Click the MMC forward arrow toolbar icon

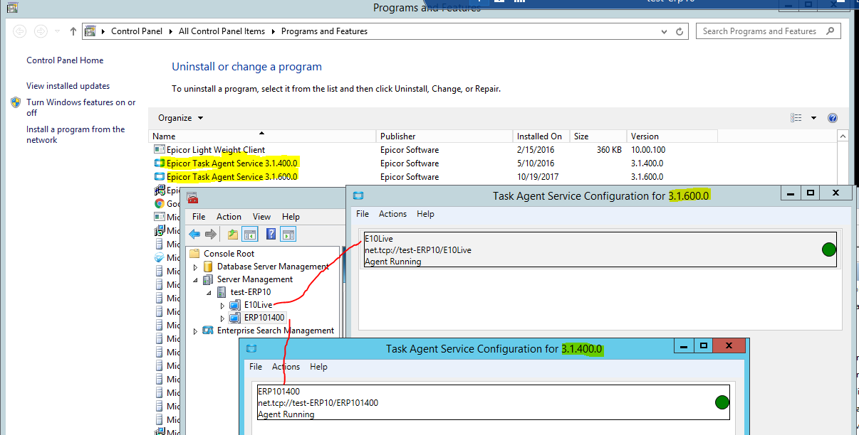(210, 234)
